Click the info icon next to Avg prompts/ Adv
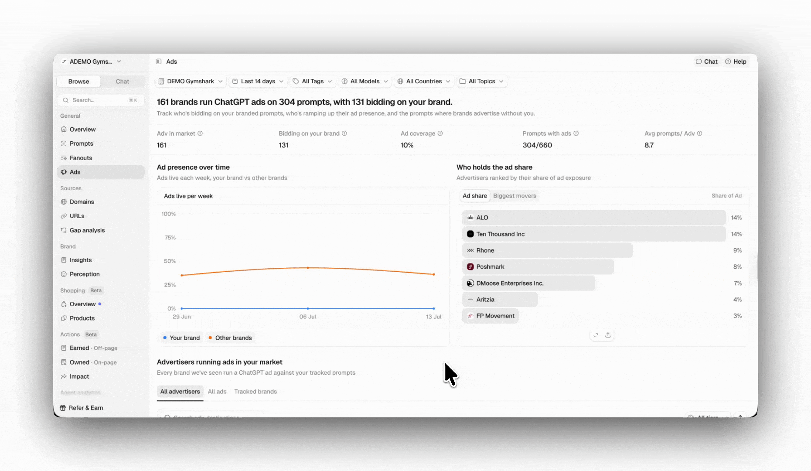Image resolution: width=811 pixels, height=471 pixels. click(x=700, y=133)
